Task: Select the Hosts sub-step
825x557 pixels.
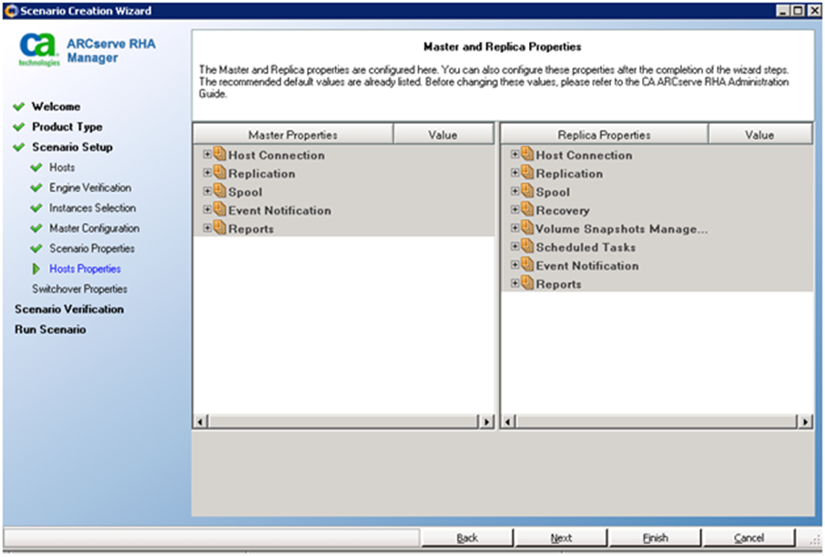Action: (x=62, y=167)
